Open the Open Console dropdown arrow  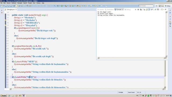click(164, 10)
